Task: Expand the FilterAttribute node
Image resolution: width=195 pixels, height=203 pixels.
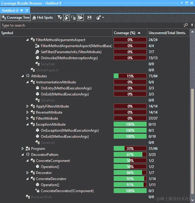Action: tap(27, 118)
